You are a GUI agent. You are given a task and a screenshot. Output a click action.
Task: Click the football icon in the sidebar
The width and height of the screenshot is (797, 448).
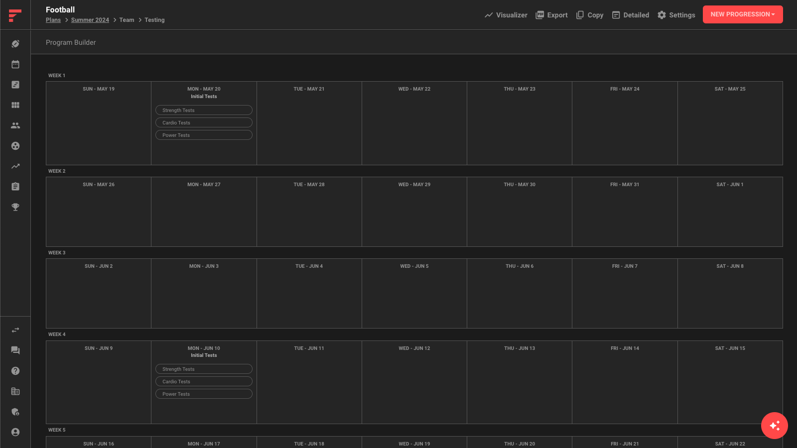pos(15,44)
